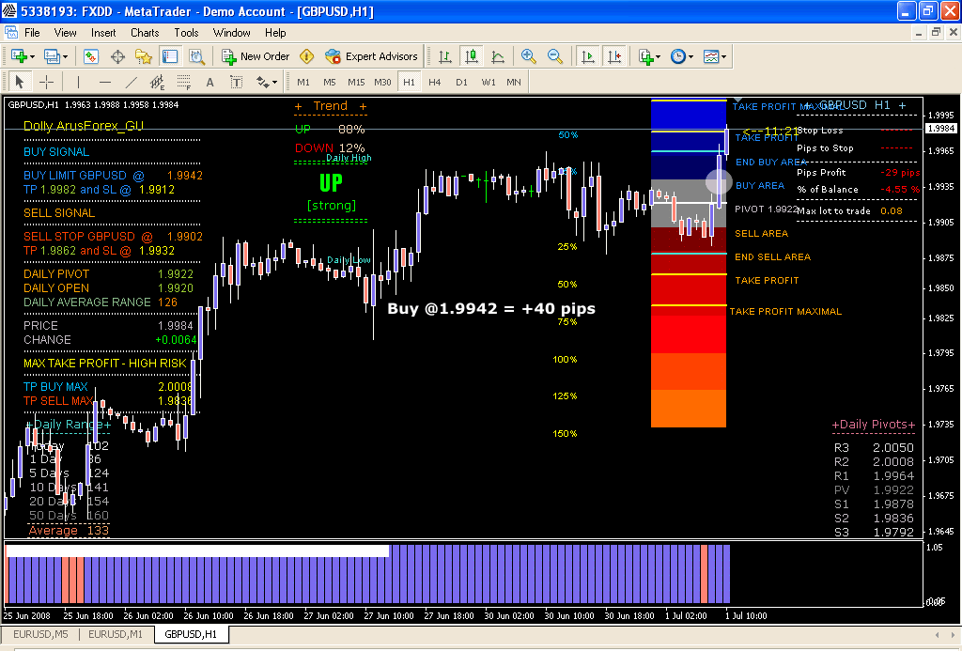
Task: Select the Trendline drawing tool
Action: pos(131,82)
